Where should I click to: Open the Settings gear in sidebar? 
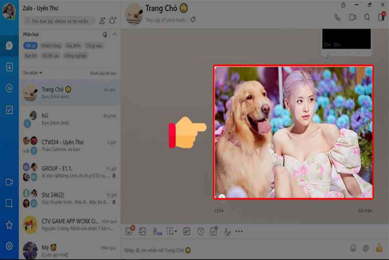[9, 246]
